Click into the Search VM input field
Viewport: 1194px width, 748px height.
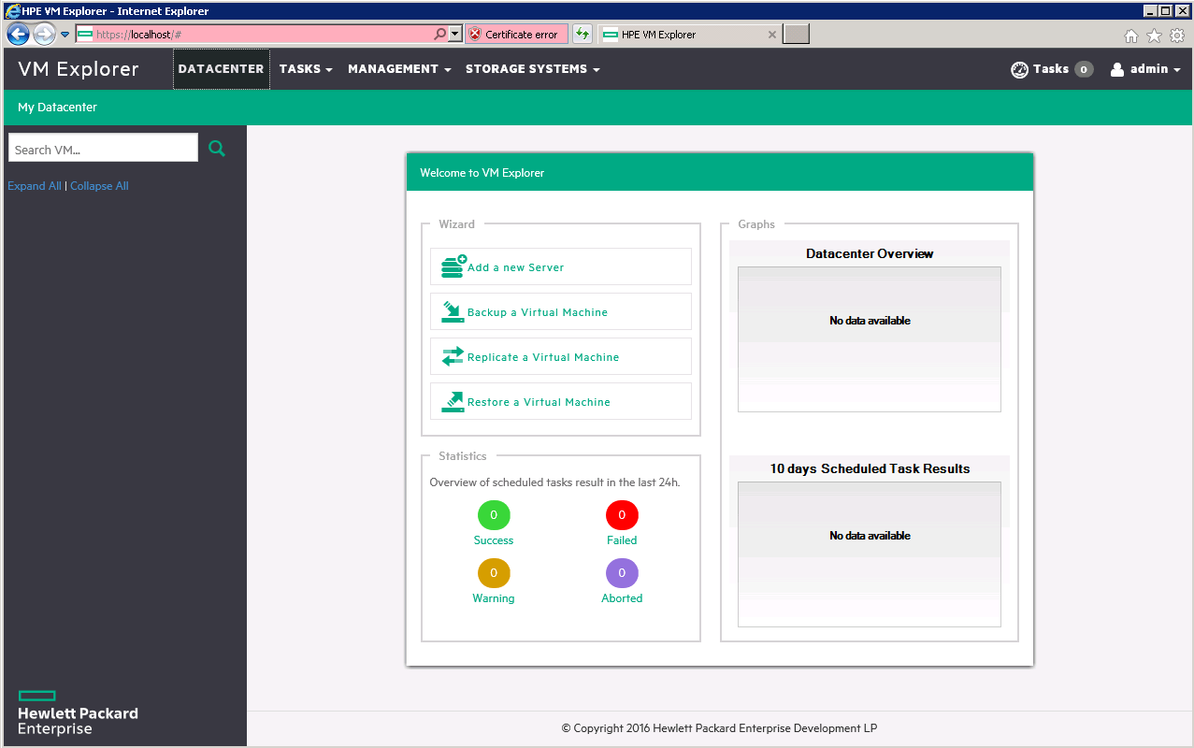(x=103, y=148)
